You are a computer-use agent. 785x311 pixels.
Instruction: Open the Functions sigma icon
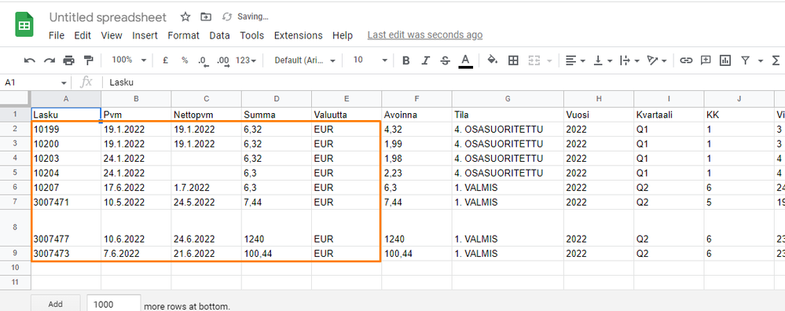click(x=776, y=60)
